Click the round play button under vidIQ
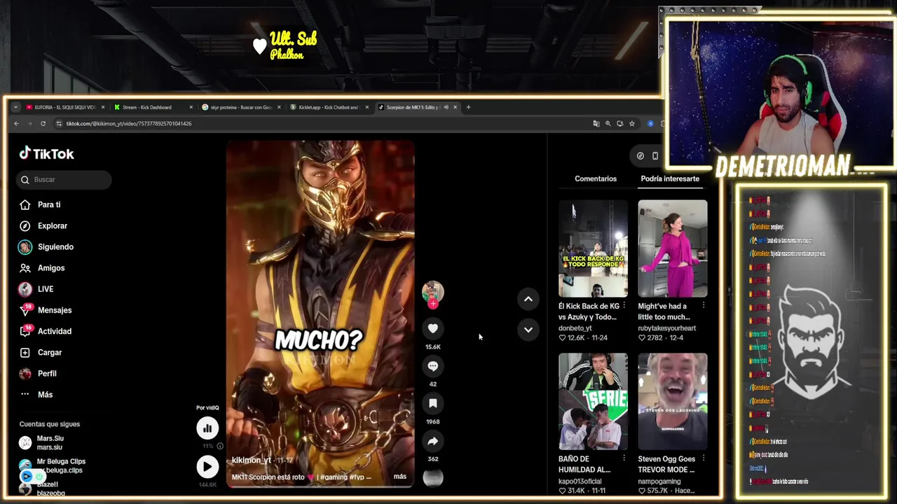This screenshot has width=897, height=504. point(207,467)
